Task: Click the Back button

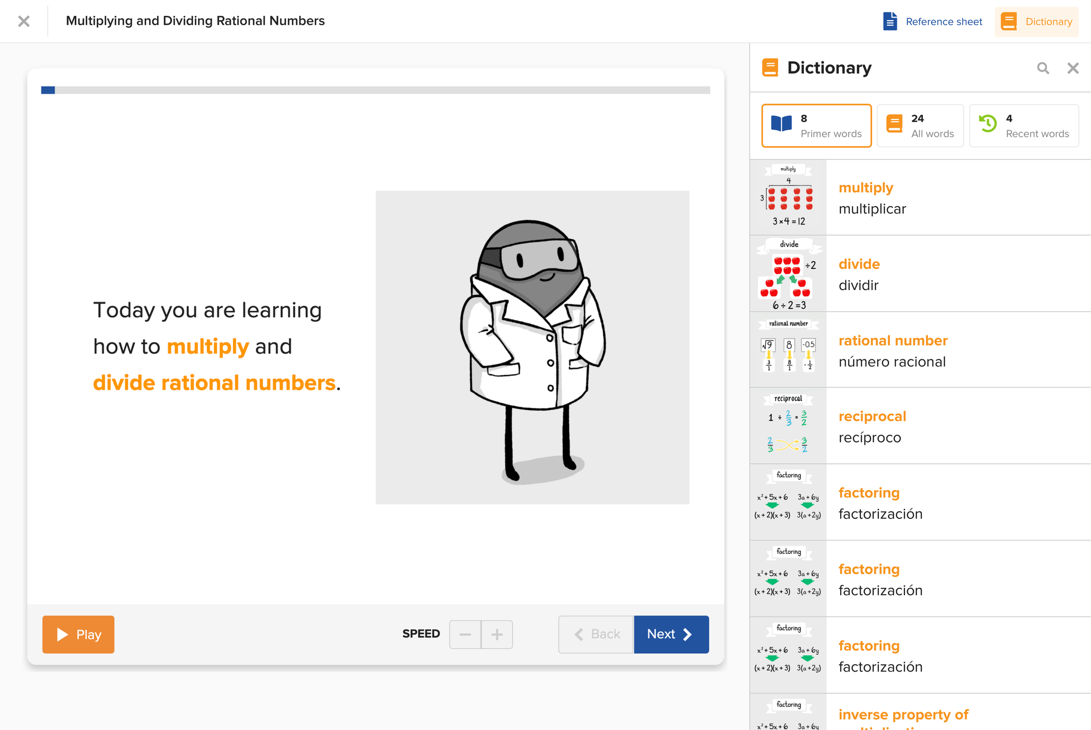Action: click(596, 634)
